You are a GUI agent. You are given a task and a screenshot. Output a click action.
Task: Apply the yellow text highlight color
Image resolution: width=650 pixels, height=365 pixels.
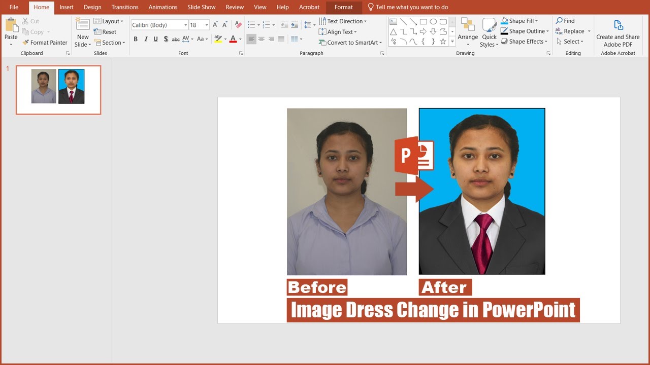[x=218, y=39]
